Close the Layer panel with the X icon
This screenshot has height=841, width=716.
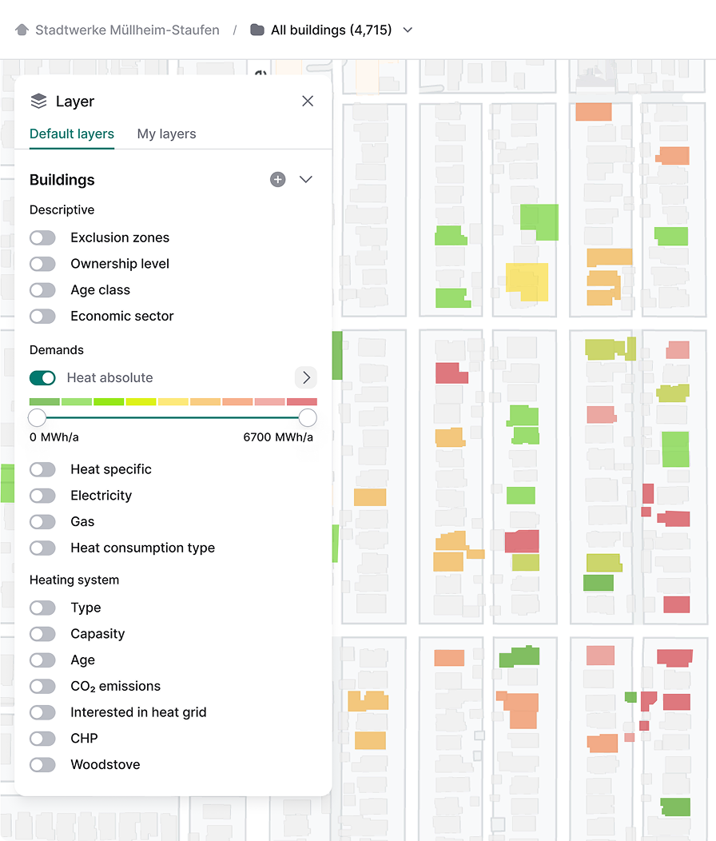[x=308, y=101]
